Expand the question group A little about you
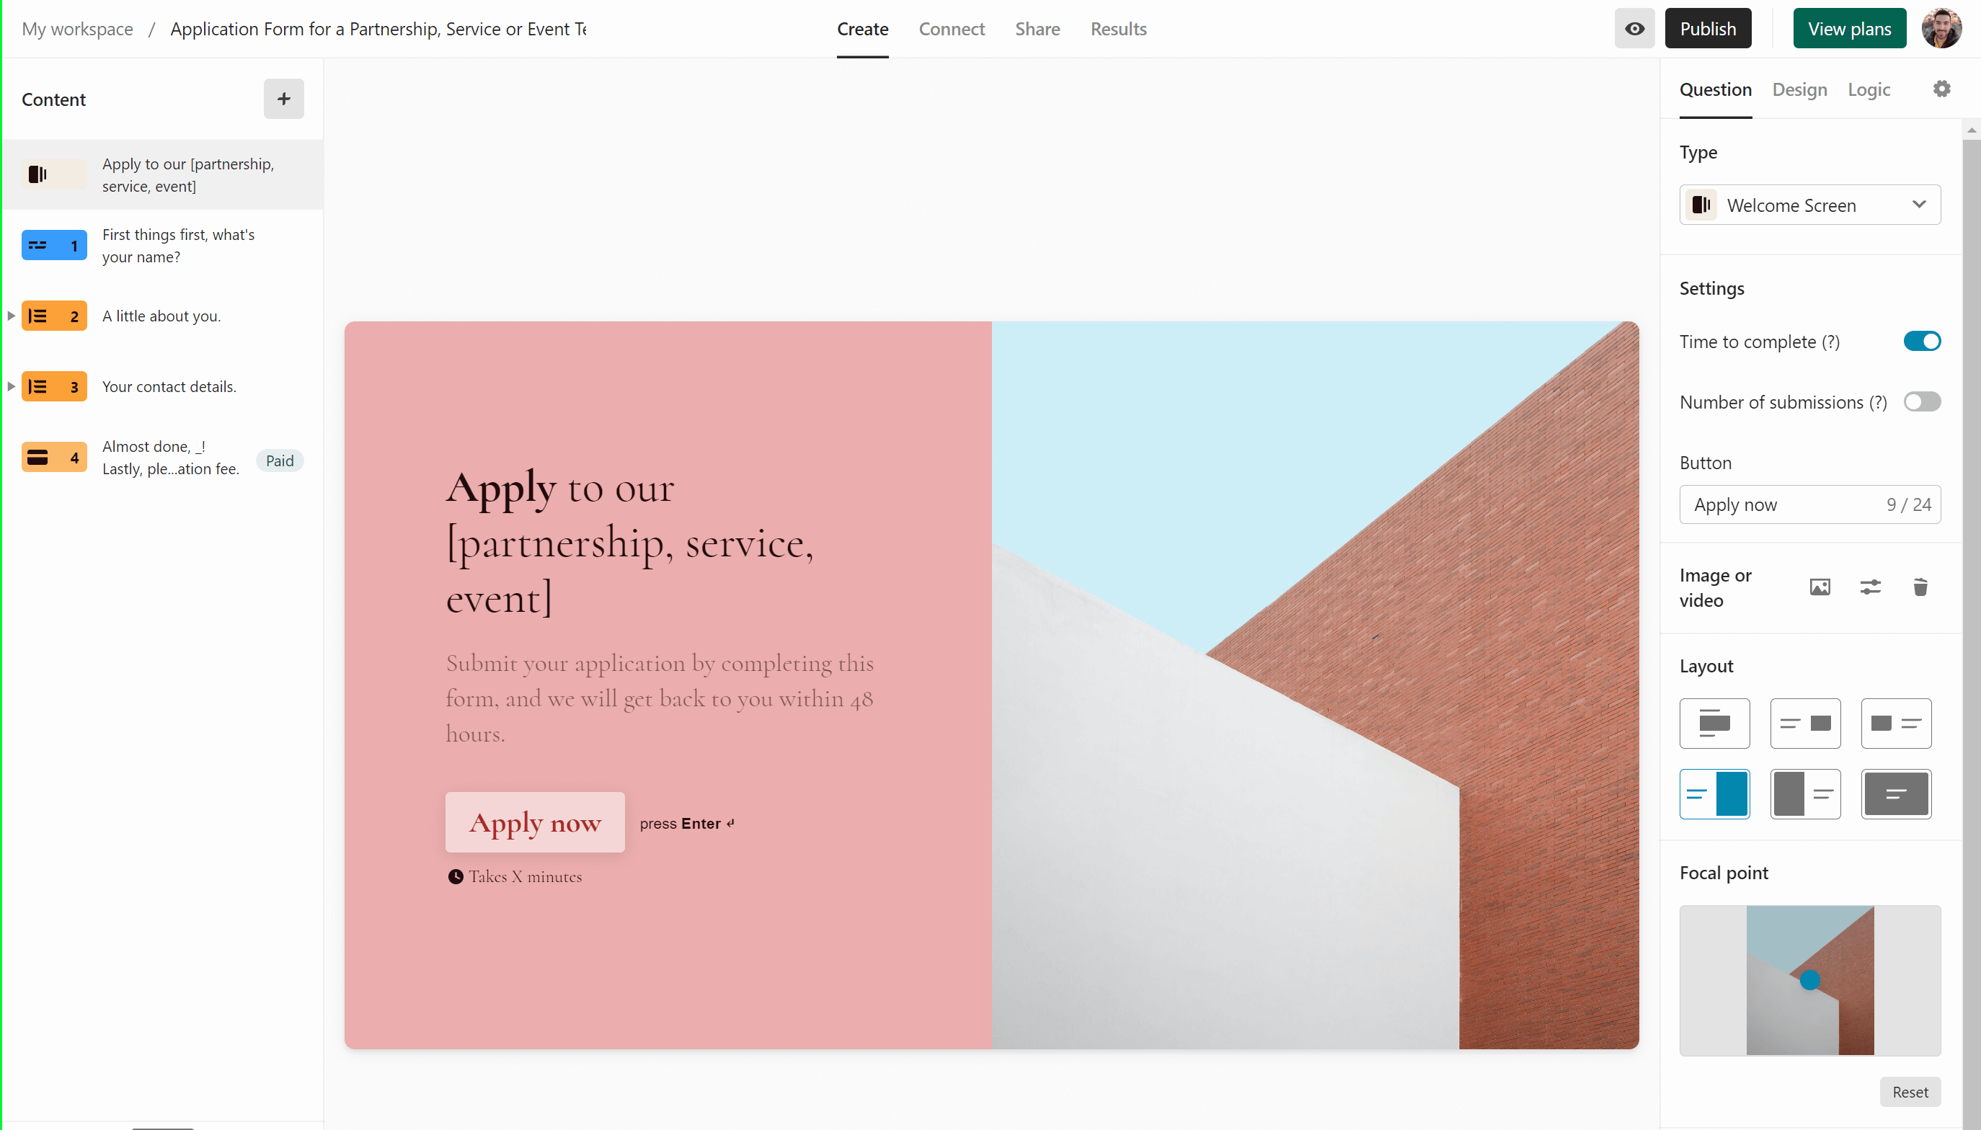The width and height of the screenshot is (1981, 1130). [14, 314]
